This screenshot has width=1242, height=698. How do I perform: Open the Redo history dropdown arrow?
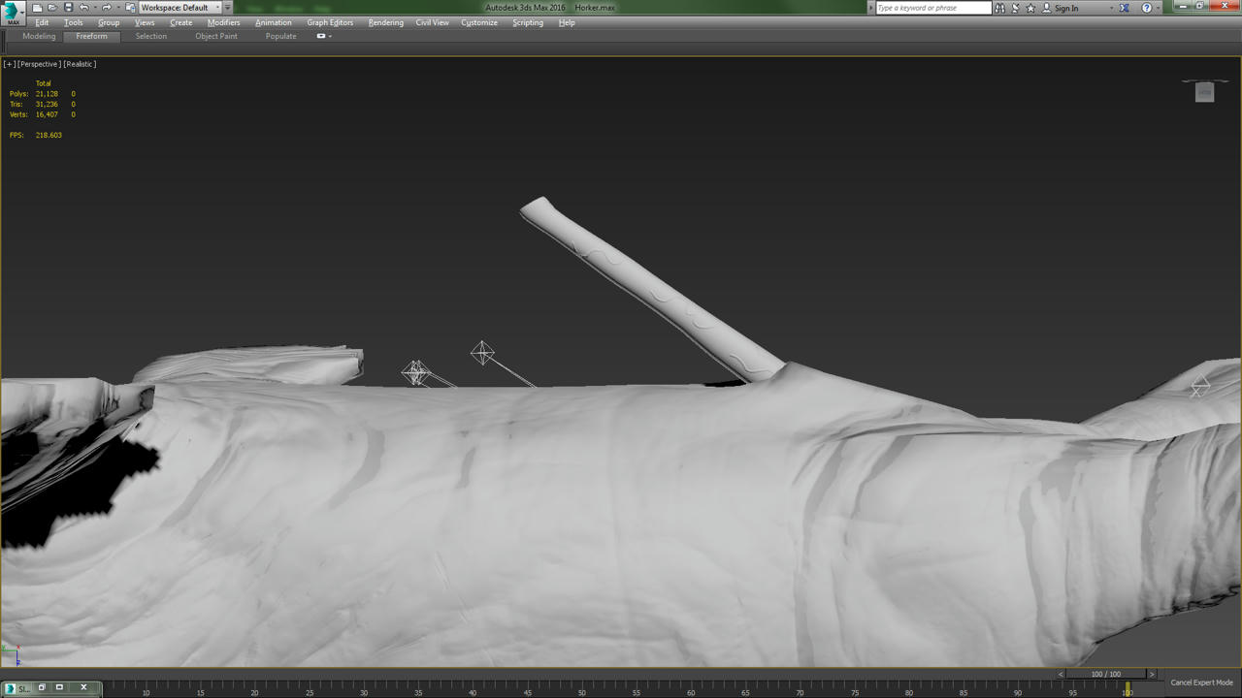point(118,8)
